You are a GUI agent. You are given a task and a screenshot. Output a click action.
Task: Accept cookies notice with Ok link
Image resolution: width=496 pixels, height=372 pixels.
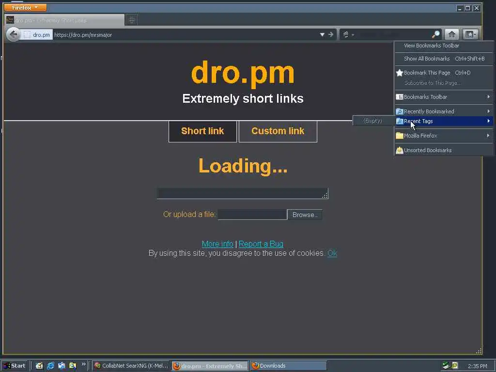332,253
